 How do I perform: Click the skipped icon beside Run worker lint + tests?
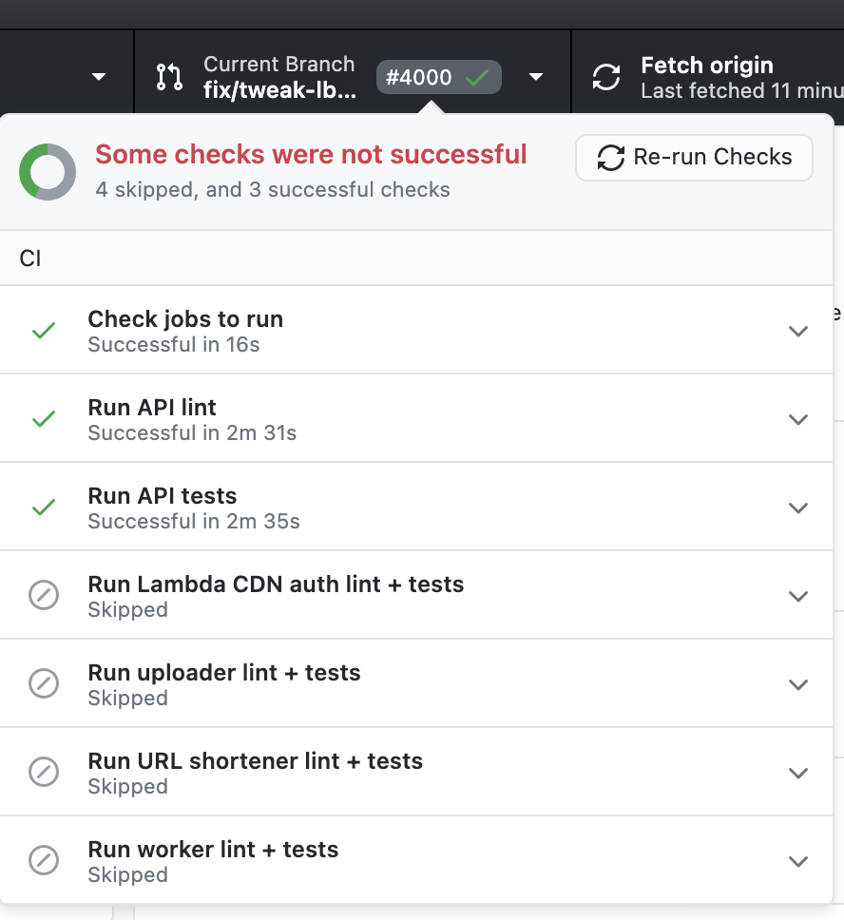tap(43, 860)
